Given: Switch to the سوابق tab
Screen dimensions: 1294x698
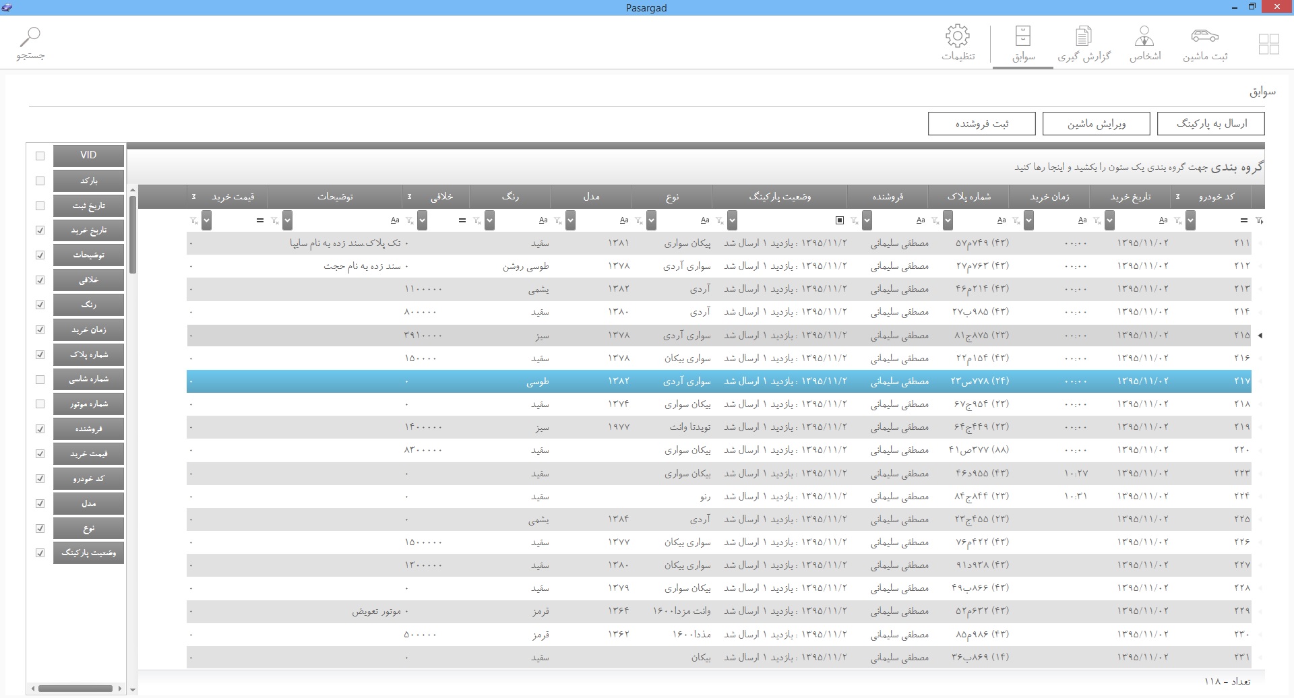Looking at the screenshot, I should (1022, 43).
